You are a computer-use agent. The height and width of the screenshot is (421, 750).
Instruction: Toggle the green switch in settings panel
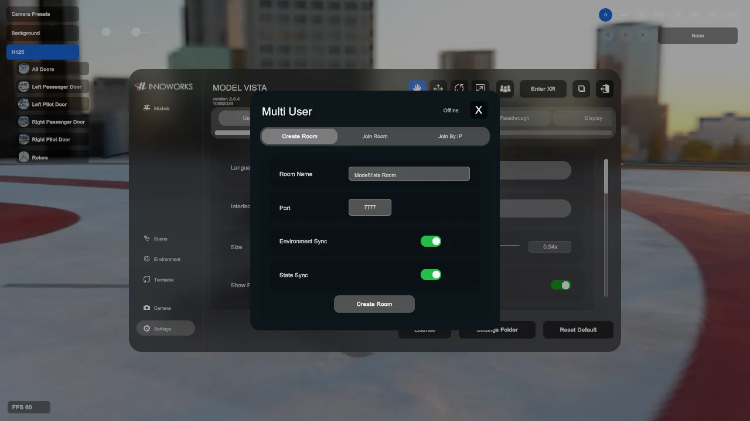tap(561, 285)
